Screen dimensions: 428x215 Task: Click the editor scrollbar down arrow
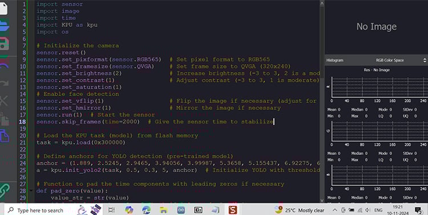pyautogui.click(x=322, y=200)
